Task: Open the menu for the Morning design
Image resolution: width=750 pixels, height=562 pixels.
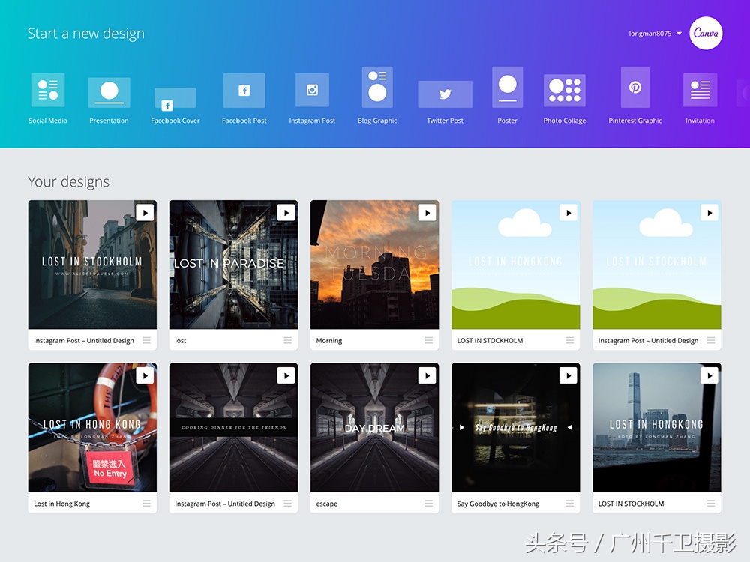Action: click(x=428, y=340)
